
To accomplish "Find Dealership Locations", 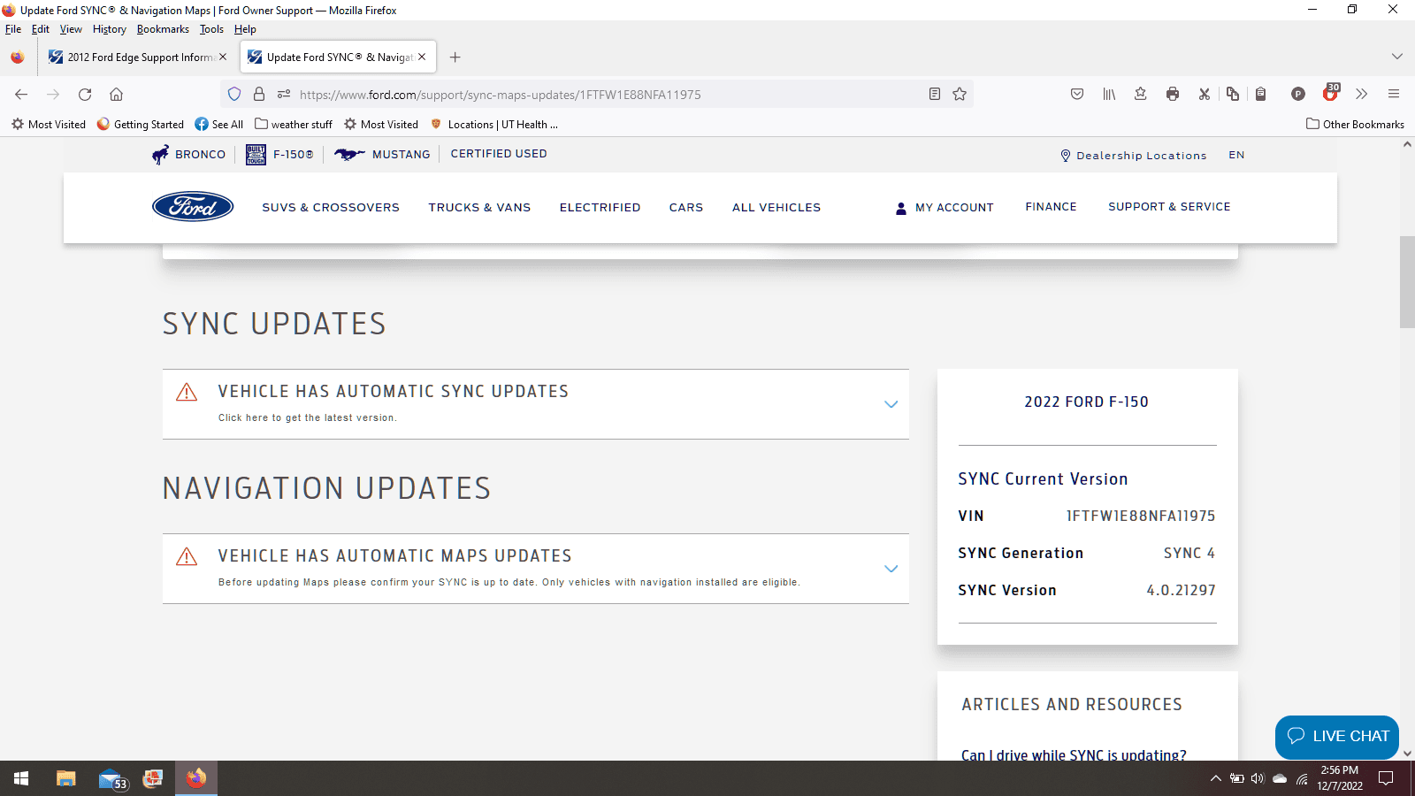I will click(x=1134, y=156).
